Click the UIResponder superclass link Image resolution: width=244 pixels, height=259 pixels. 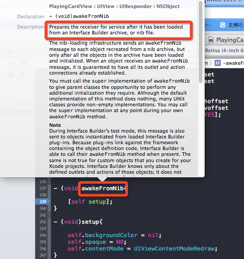point(135,6)
